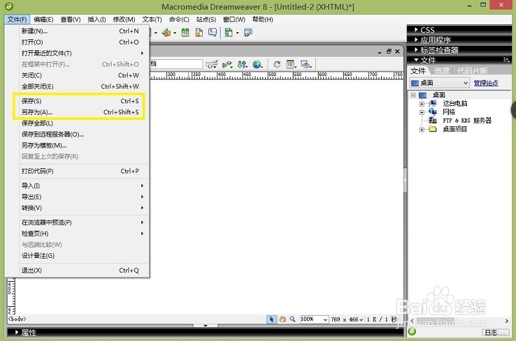Open the 站点(S) menu
516x341 pixels.
click(x=206, y=19)
